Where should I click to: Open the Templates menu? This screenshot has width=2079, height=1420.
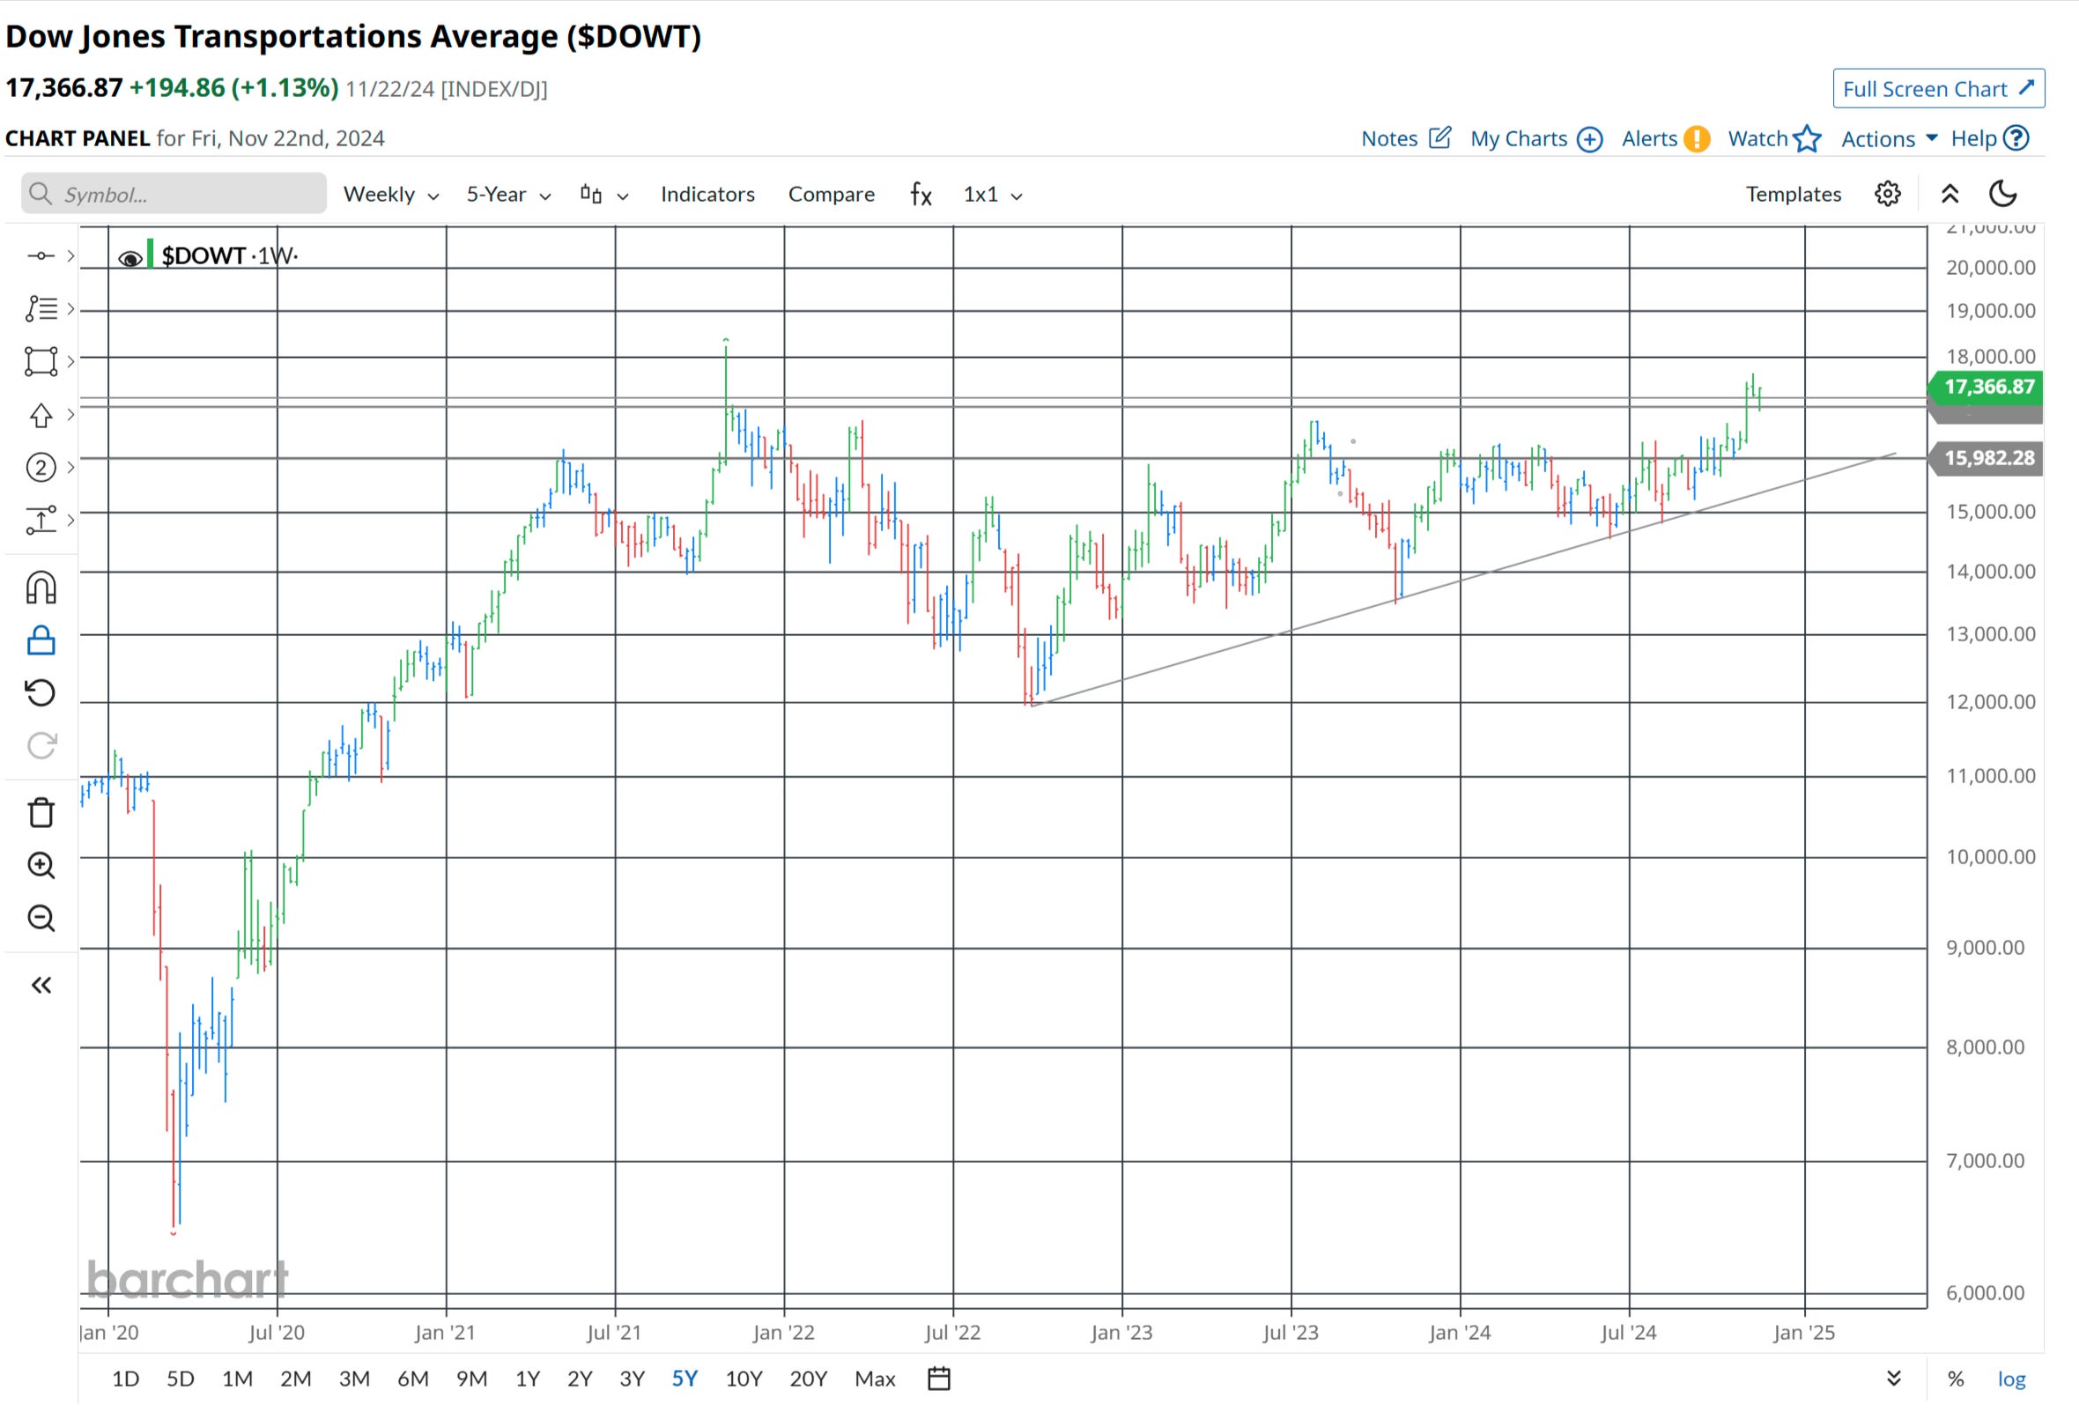click(x=1793, y=194)
